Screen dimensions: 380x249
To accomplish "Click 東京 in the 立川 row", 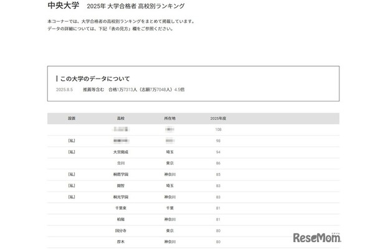I will coord(169,163).
